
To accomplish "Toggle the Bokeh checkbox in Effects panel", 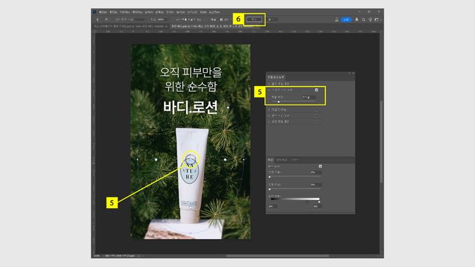I will [x=320, y=166].
